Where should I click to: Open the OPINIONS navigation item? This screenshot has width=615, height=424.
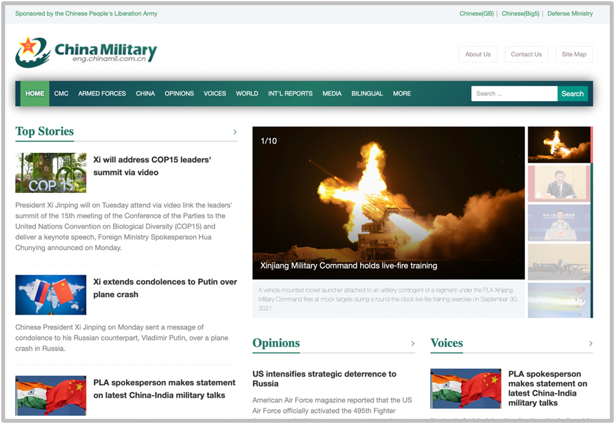coord(179,94)
